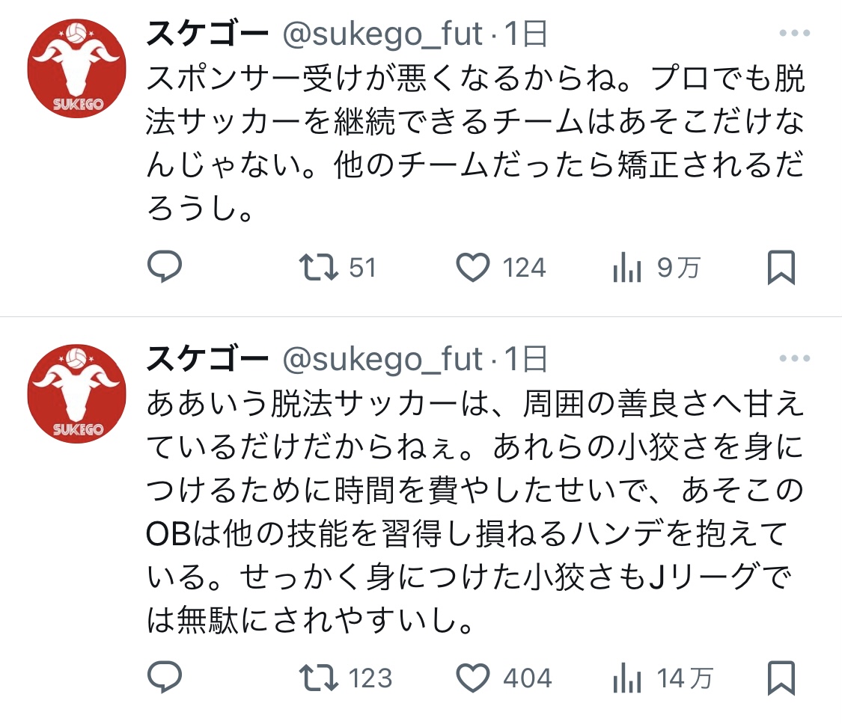The width and height of the screenshot is (842, 724).
Task: Open more options menu on first tweet
Action: (x=795, y=33)
